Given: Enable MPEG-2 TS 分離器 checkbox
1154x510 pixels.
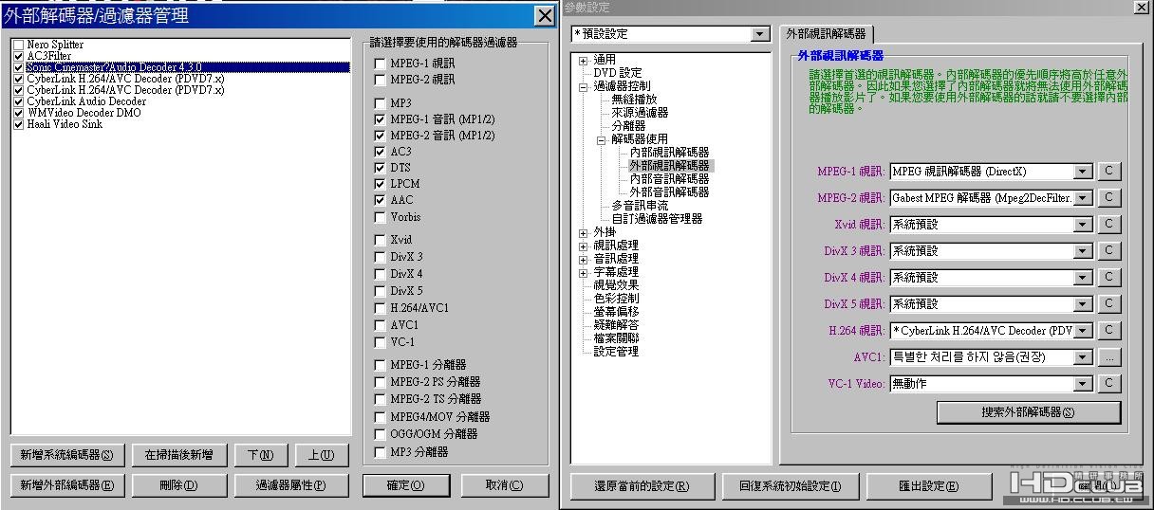Looking at the screenshot, I should pos(381,399).
